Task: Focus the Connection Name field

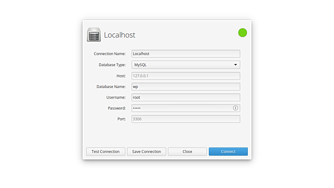Action: point(186,54)
